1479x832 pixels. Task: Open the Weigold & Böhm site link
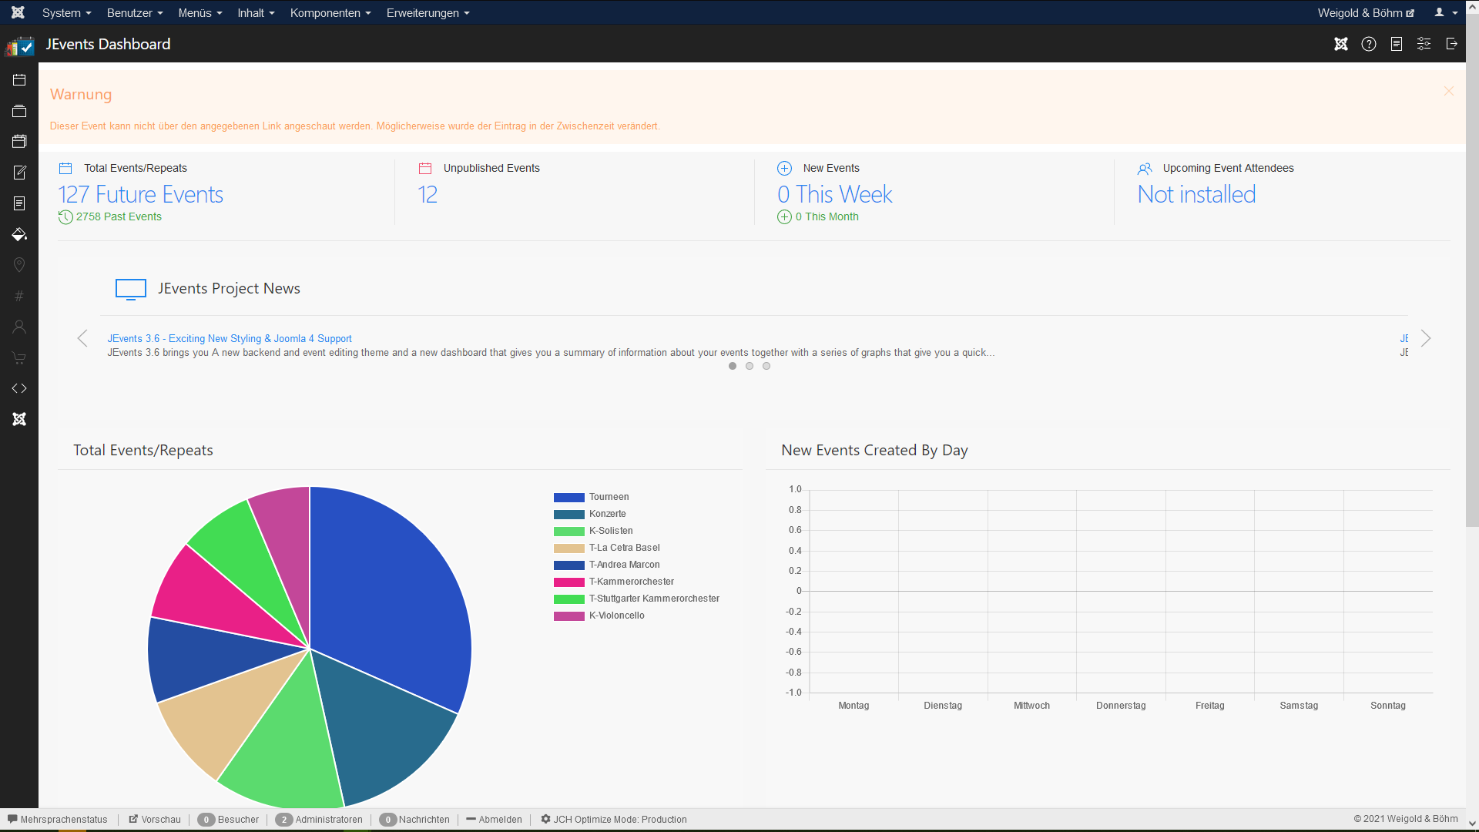tap(1366, 13)
